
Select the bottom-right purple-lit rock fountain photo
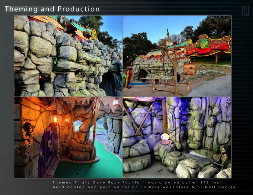(177, 137)
